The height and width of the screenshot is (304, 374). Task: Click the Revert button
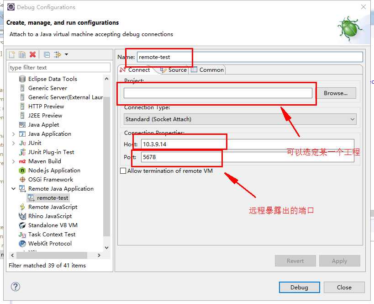(x=295, y=261)
